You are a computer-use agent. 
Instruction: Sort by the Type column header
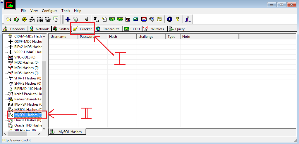[173, 37]
